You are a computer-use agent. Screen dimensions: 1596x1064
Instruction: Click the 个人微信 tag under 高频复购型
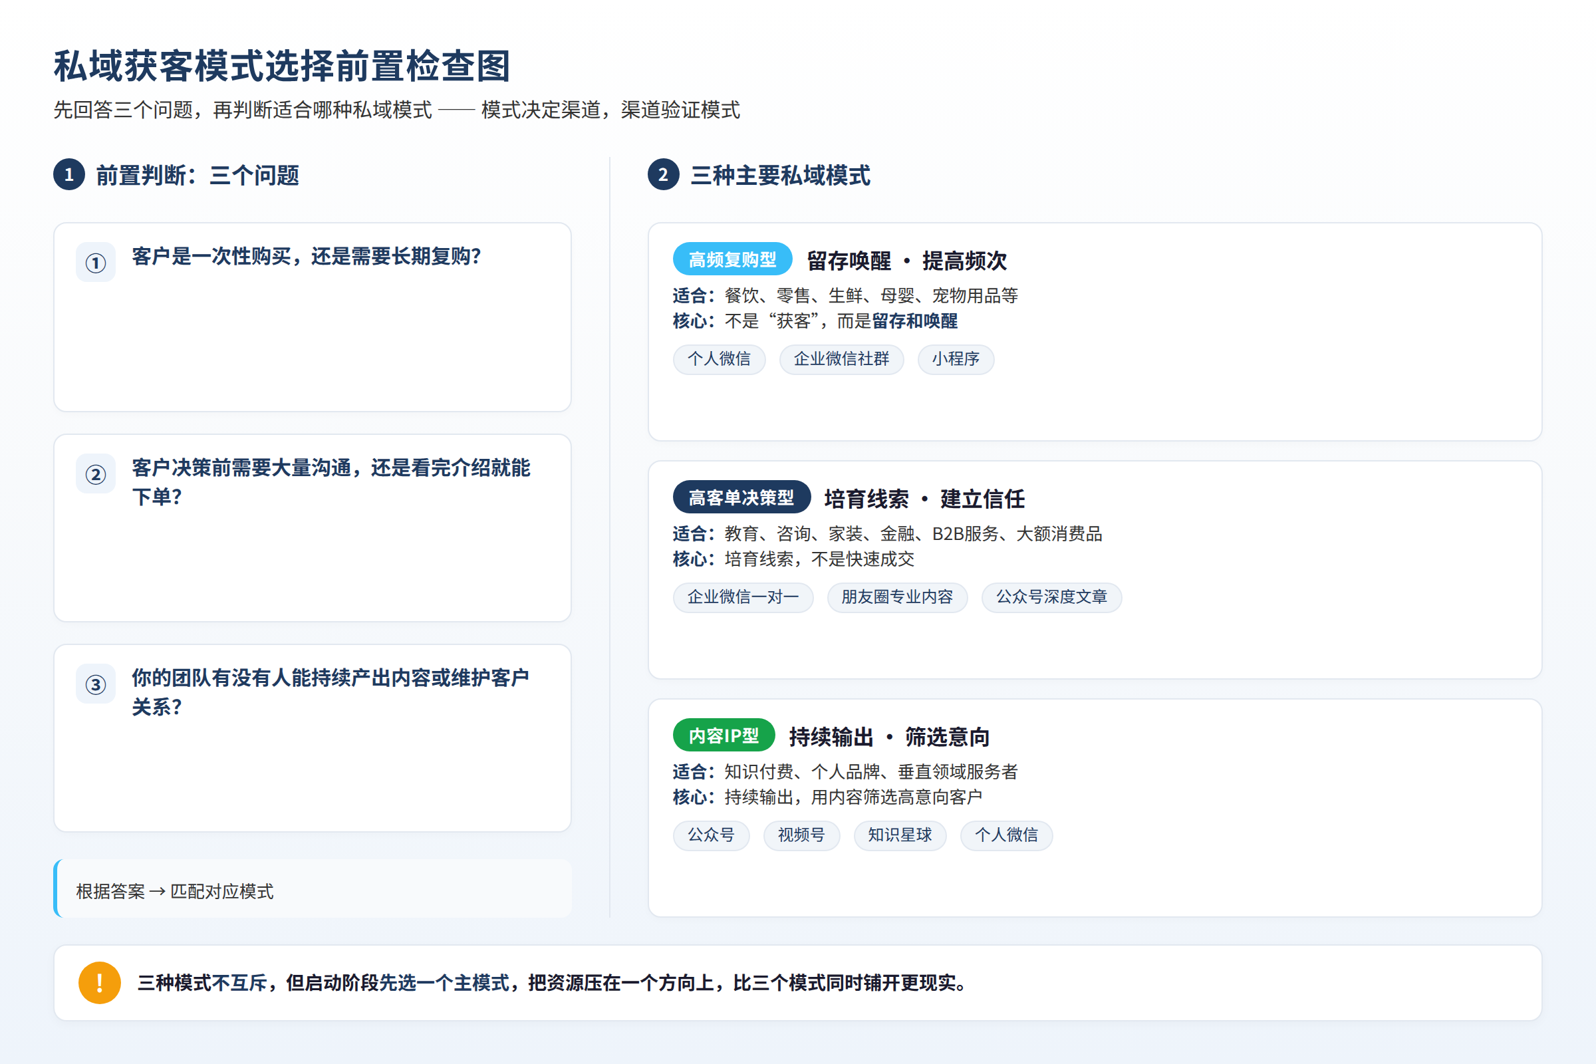point(720,359)
